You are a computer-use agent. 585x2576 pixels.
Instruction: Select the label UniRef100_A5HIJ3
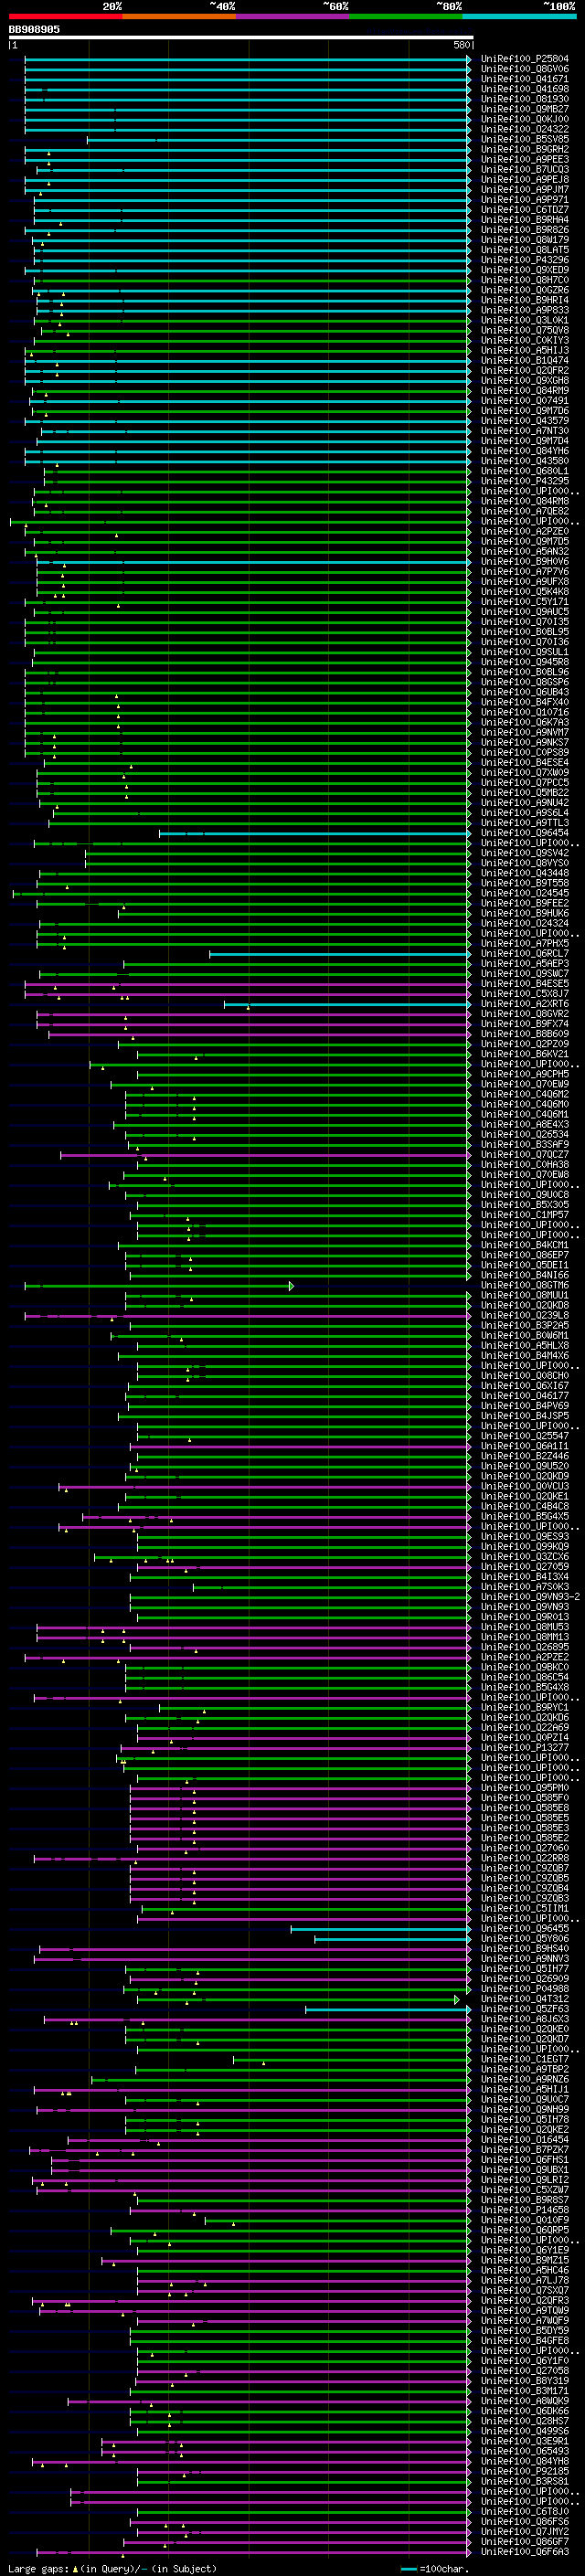[x=525, y=350]
